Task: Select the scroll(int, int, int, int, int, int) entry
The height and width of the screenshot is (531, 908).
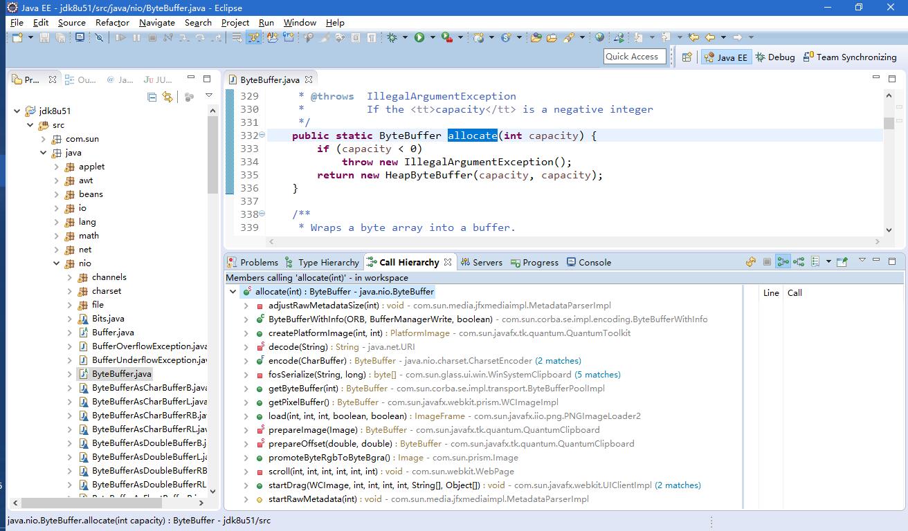Action: click(385, 472)
